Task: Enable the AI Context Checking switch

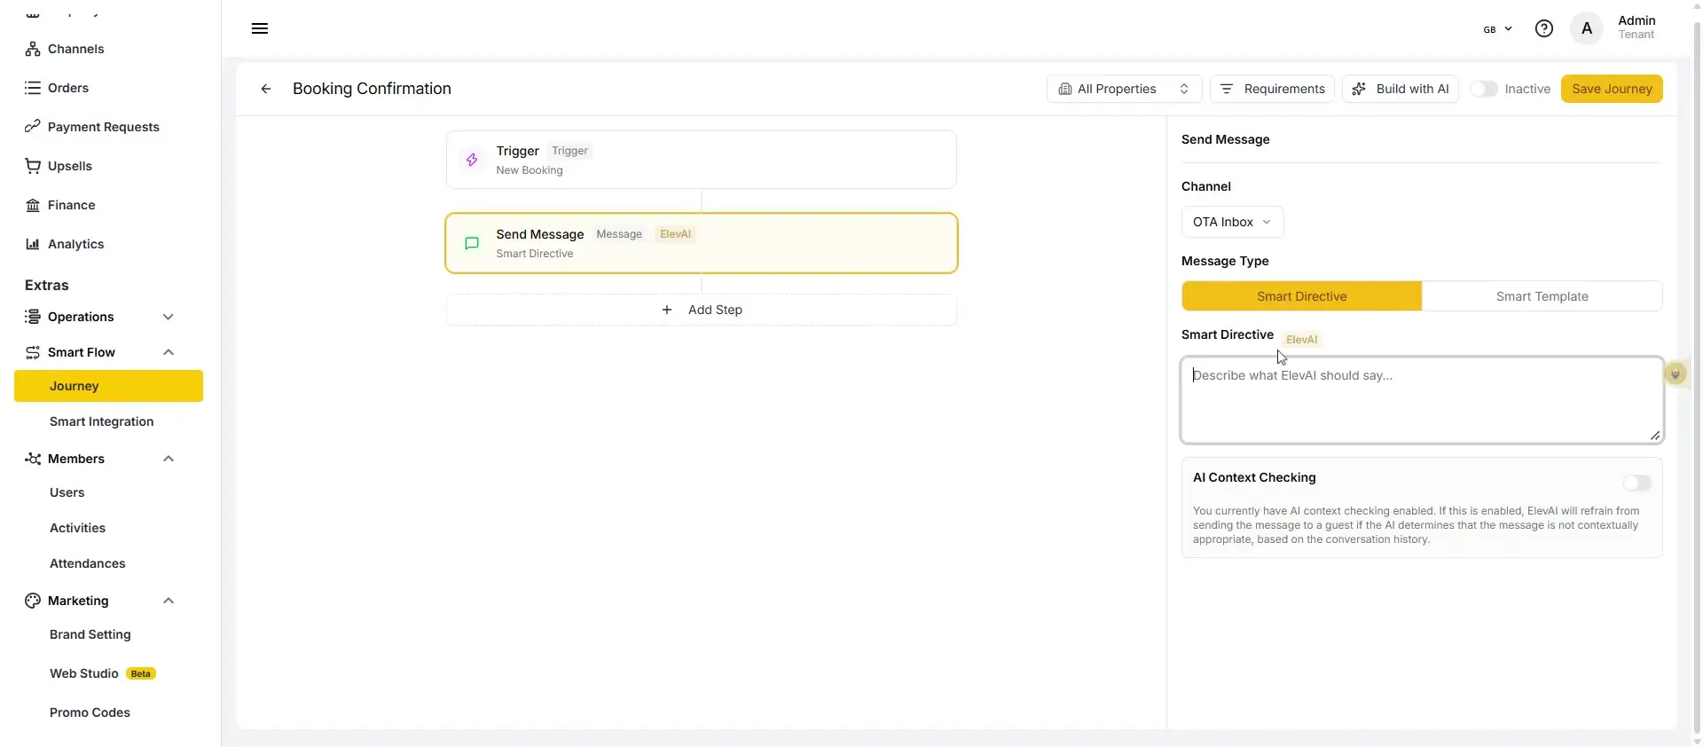Action: pyautogui.click(x=1637, y=483)
